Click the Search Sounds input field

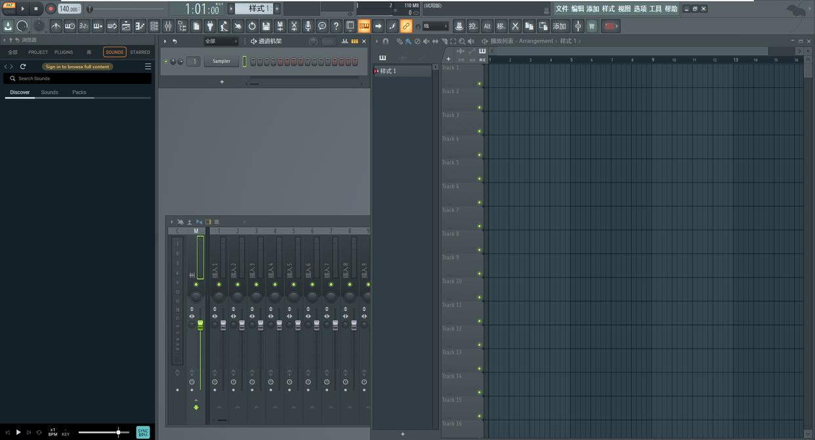click(79, 79)
